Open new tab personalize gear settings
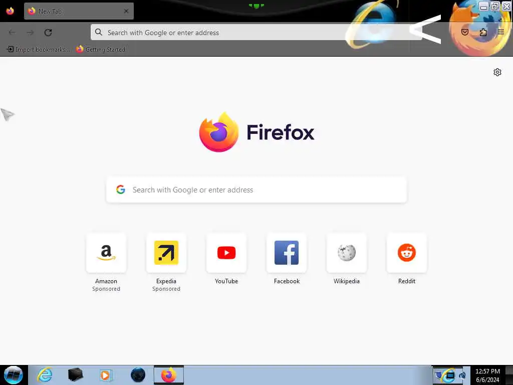 (x=497, y=72)
